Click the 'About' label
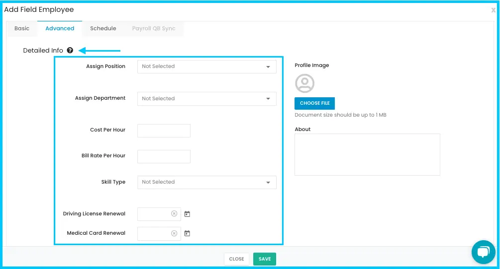 click(302, 129)
